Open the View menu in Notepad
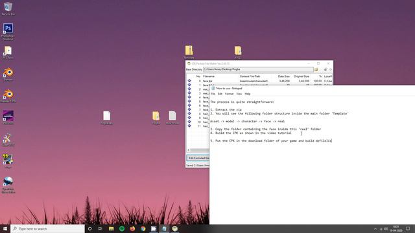 click(x=239, y=94)
